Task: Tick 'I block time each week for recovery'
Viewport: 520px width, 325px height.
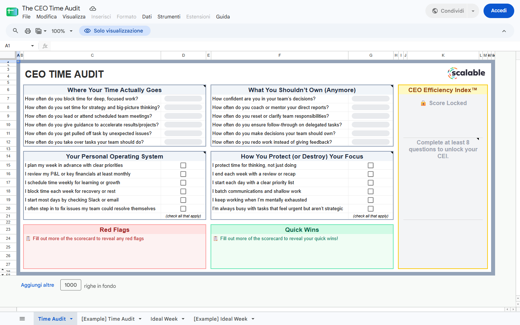Action: [x=183, y=191]
